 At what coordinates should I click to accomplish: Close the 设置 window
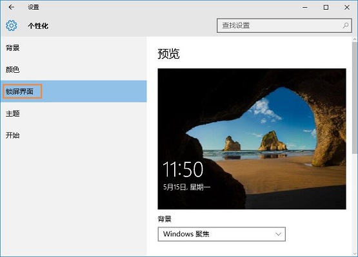(x=347, y=7)
